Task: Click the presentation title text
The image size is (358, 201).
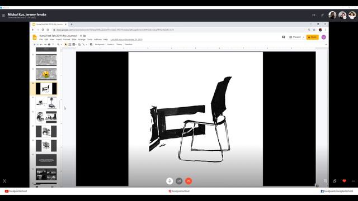Action: tap(58, 36)
